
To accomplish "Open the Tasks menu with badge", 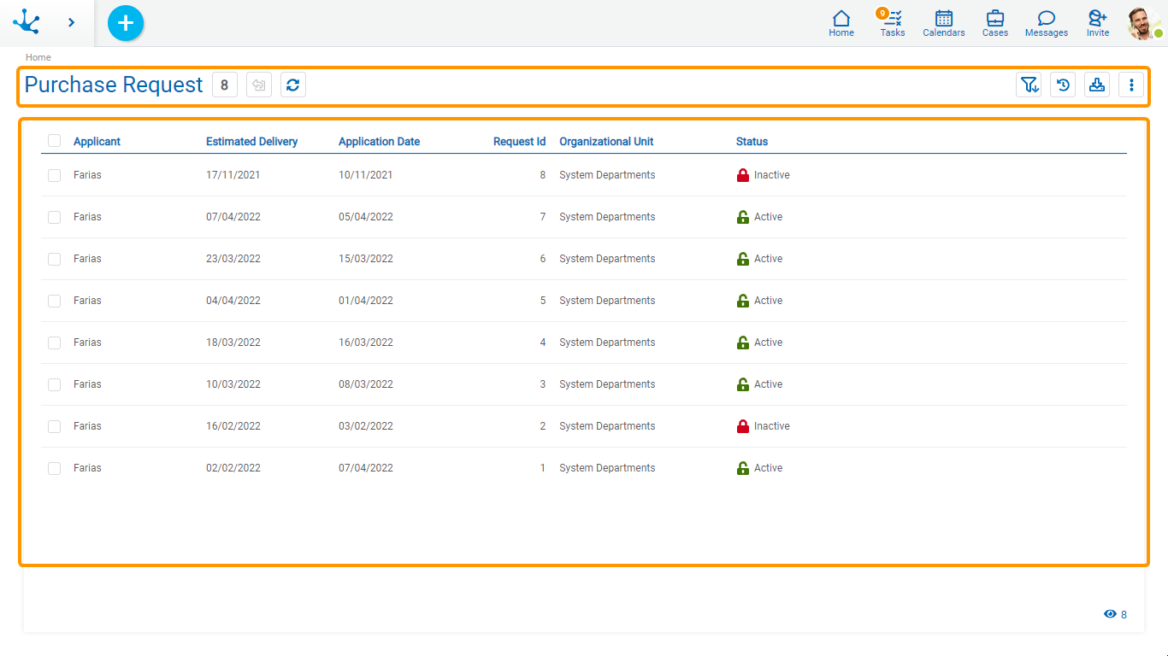I will [x=892, y=23].
